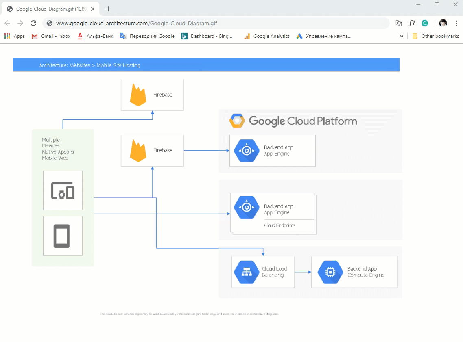Expand hidden bookmarks chevron

pos(401,36)
